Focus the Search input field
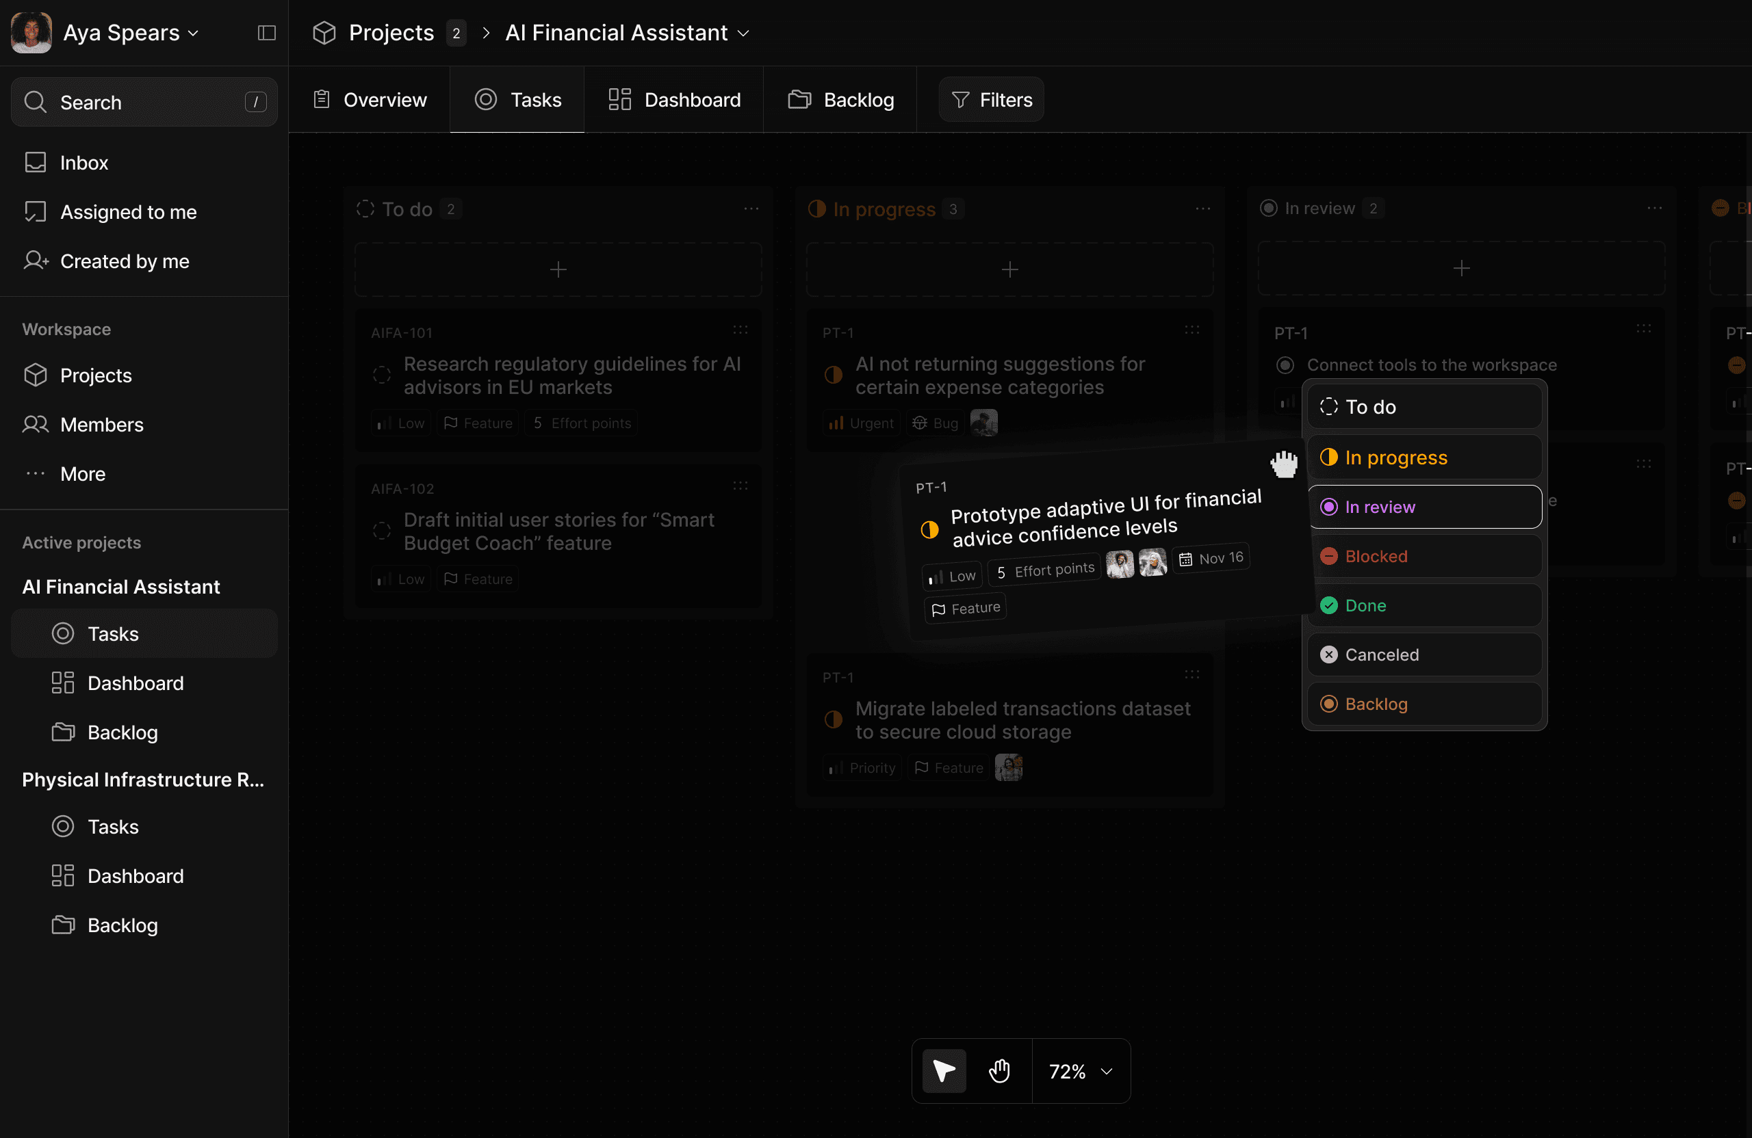This screenshot has height=1138, width=1752. 144,103
